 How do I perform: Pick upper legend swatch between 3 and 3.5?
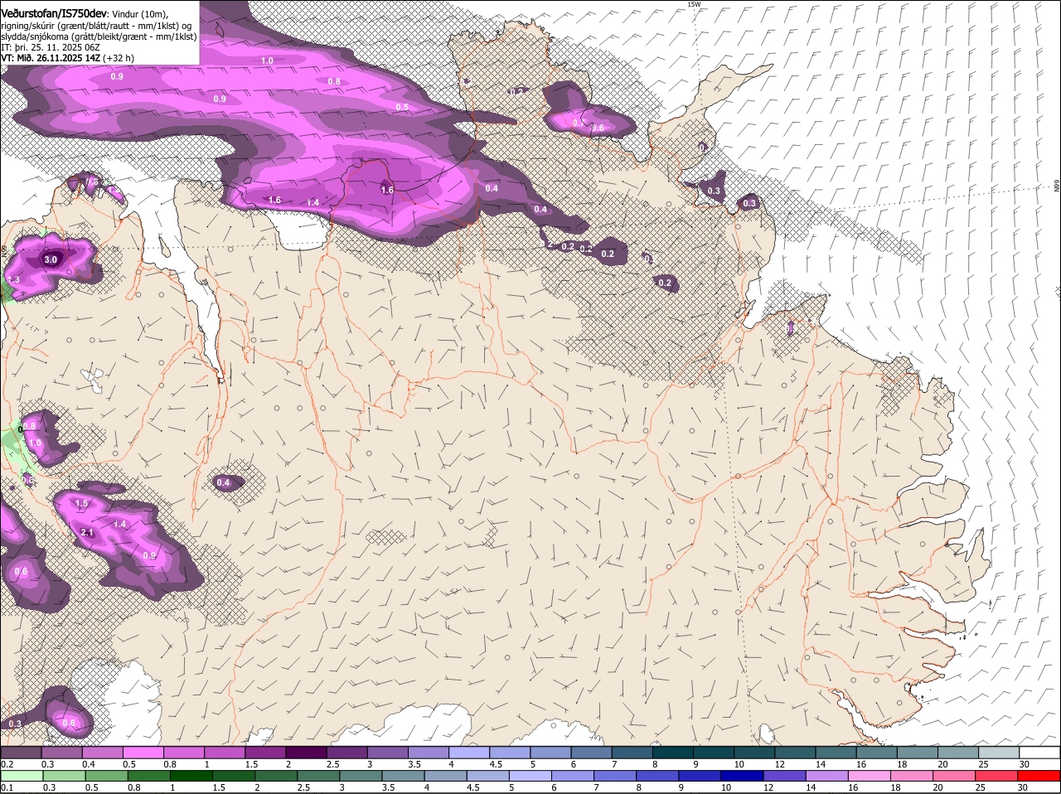(x=386, y=753)
